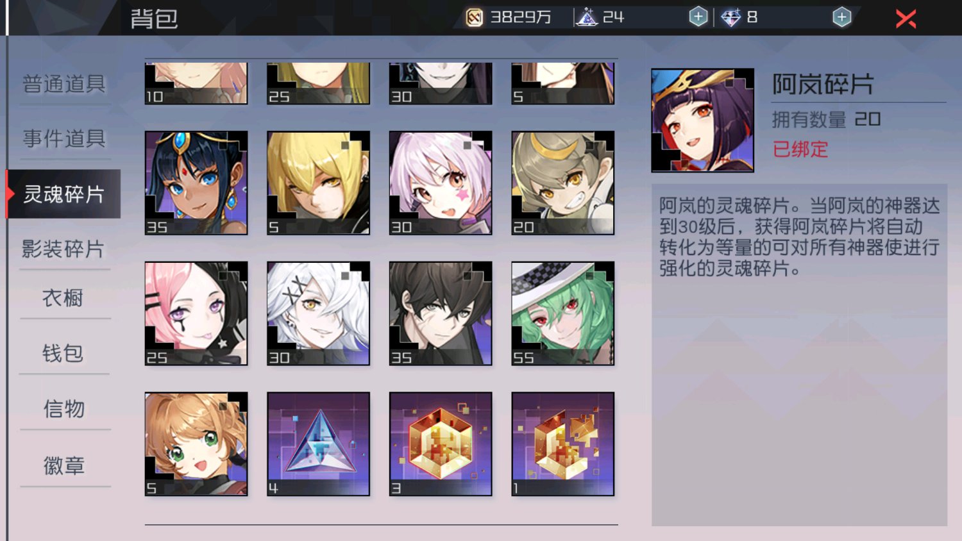Open the 钱包 wallet tab

(x=63, y=353)
